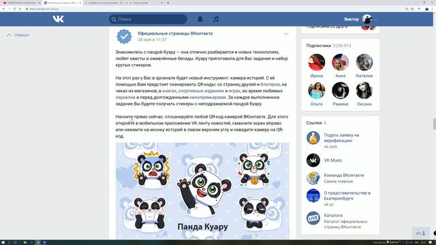Follow the кинопремьерами link in the post
The width and height of the screenshot is (436, 245).
tap(207, 97)
